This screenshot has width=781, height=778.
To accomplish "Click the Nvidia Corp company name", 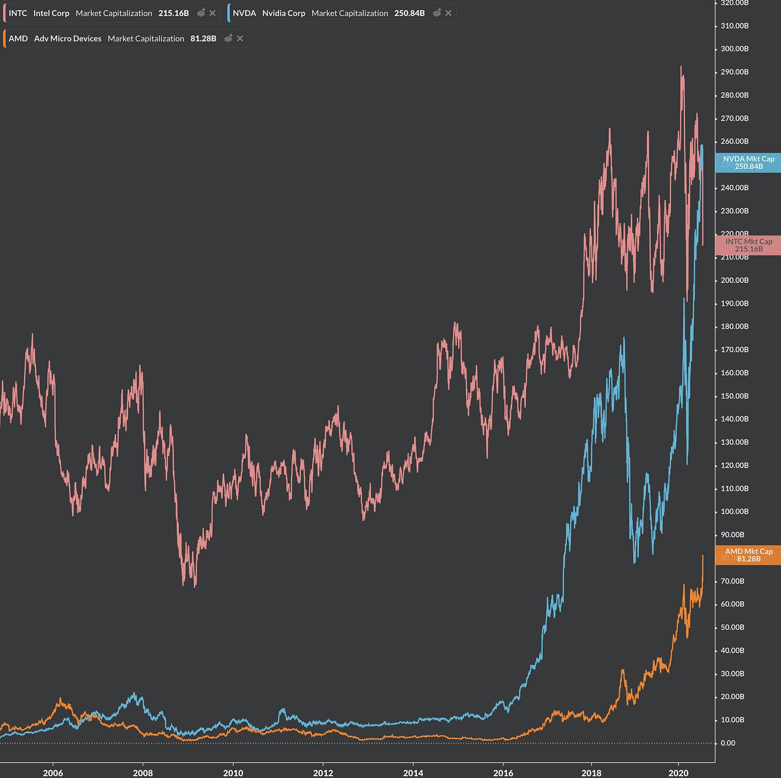I will click(284, 13).
